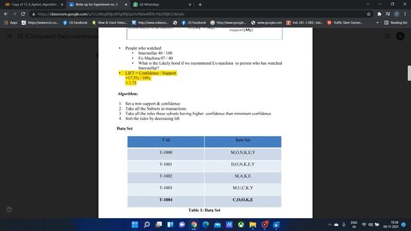Select the M,O,N,K,E,Y item set cell
411x231 pixels.
tap(243, 153)
